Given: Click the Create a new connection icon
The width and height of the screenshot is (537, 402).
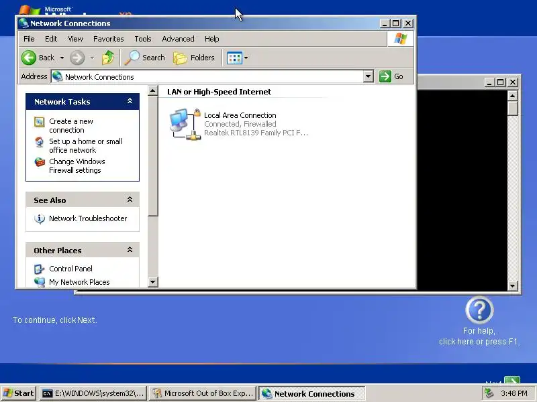Looking at the screenshot, I should click(x=40, y=122).
